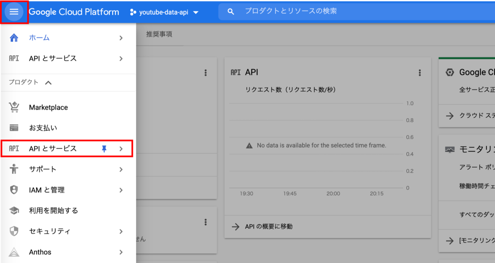This screenshot has width=495, height=263.
Task: Click the サポート person icon
Action: coord(14,169)
